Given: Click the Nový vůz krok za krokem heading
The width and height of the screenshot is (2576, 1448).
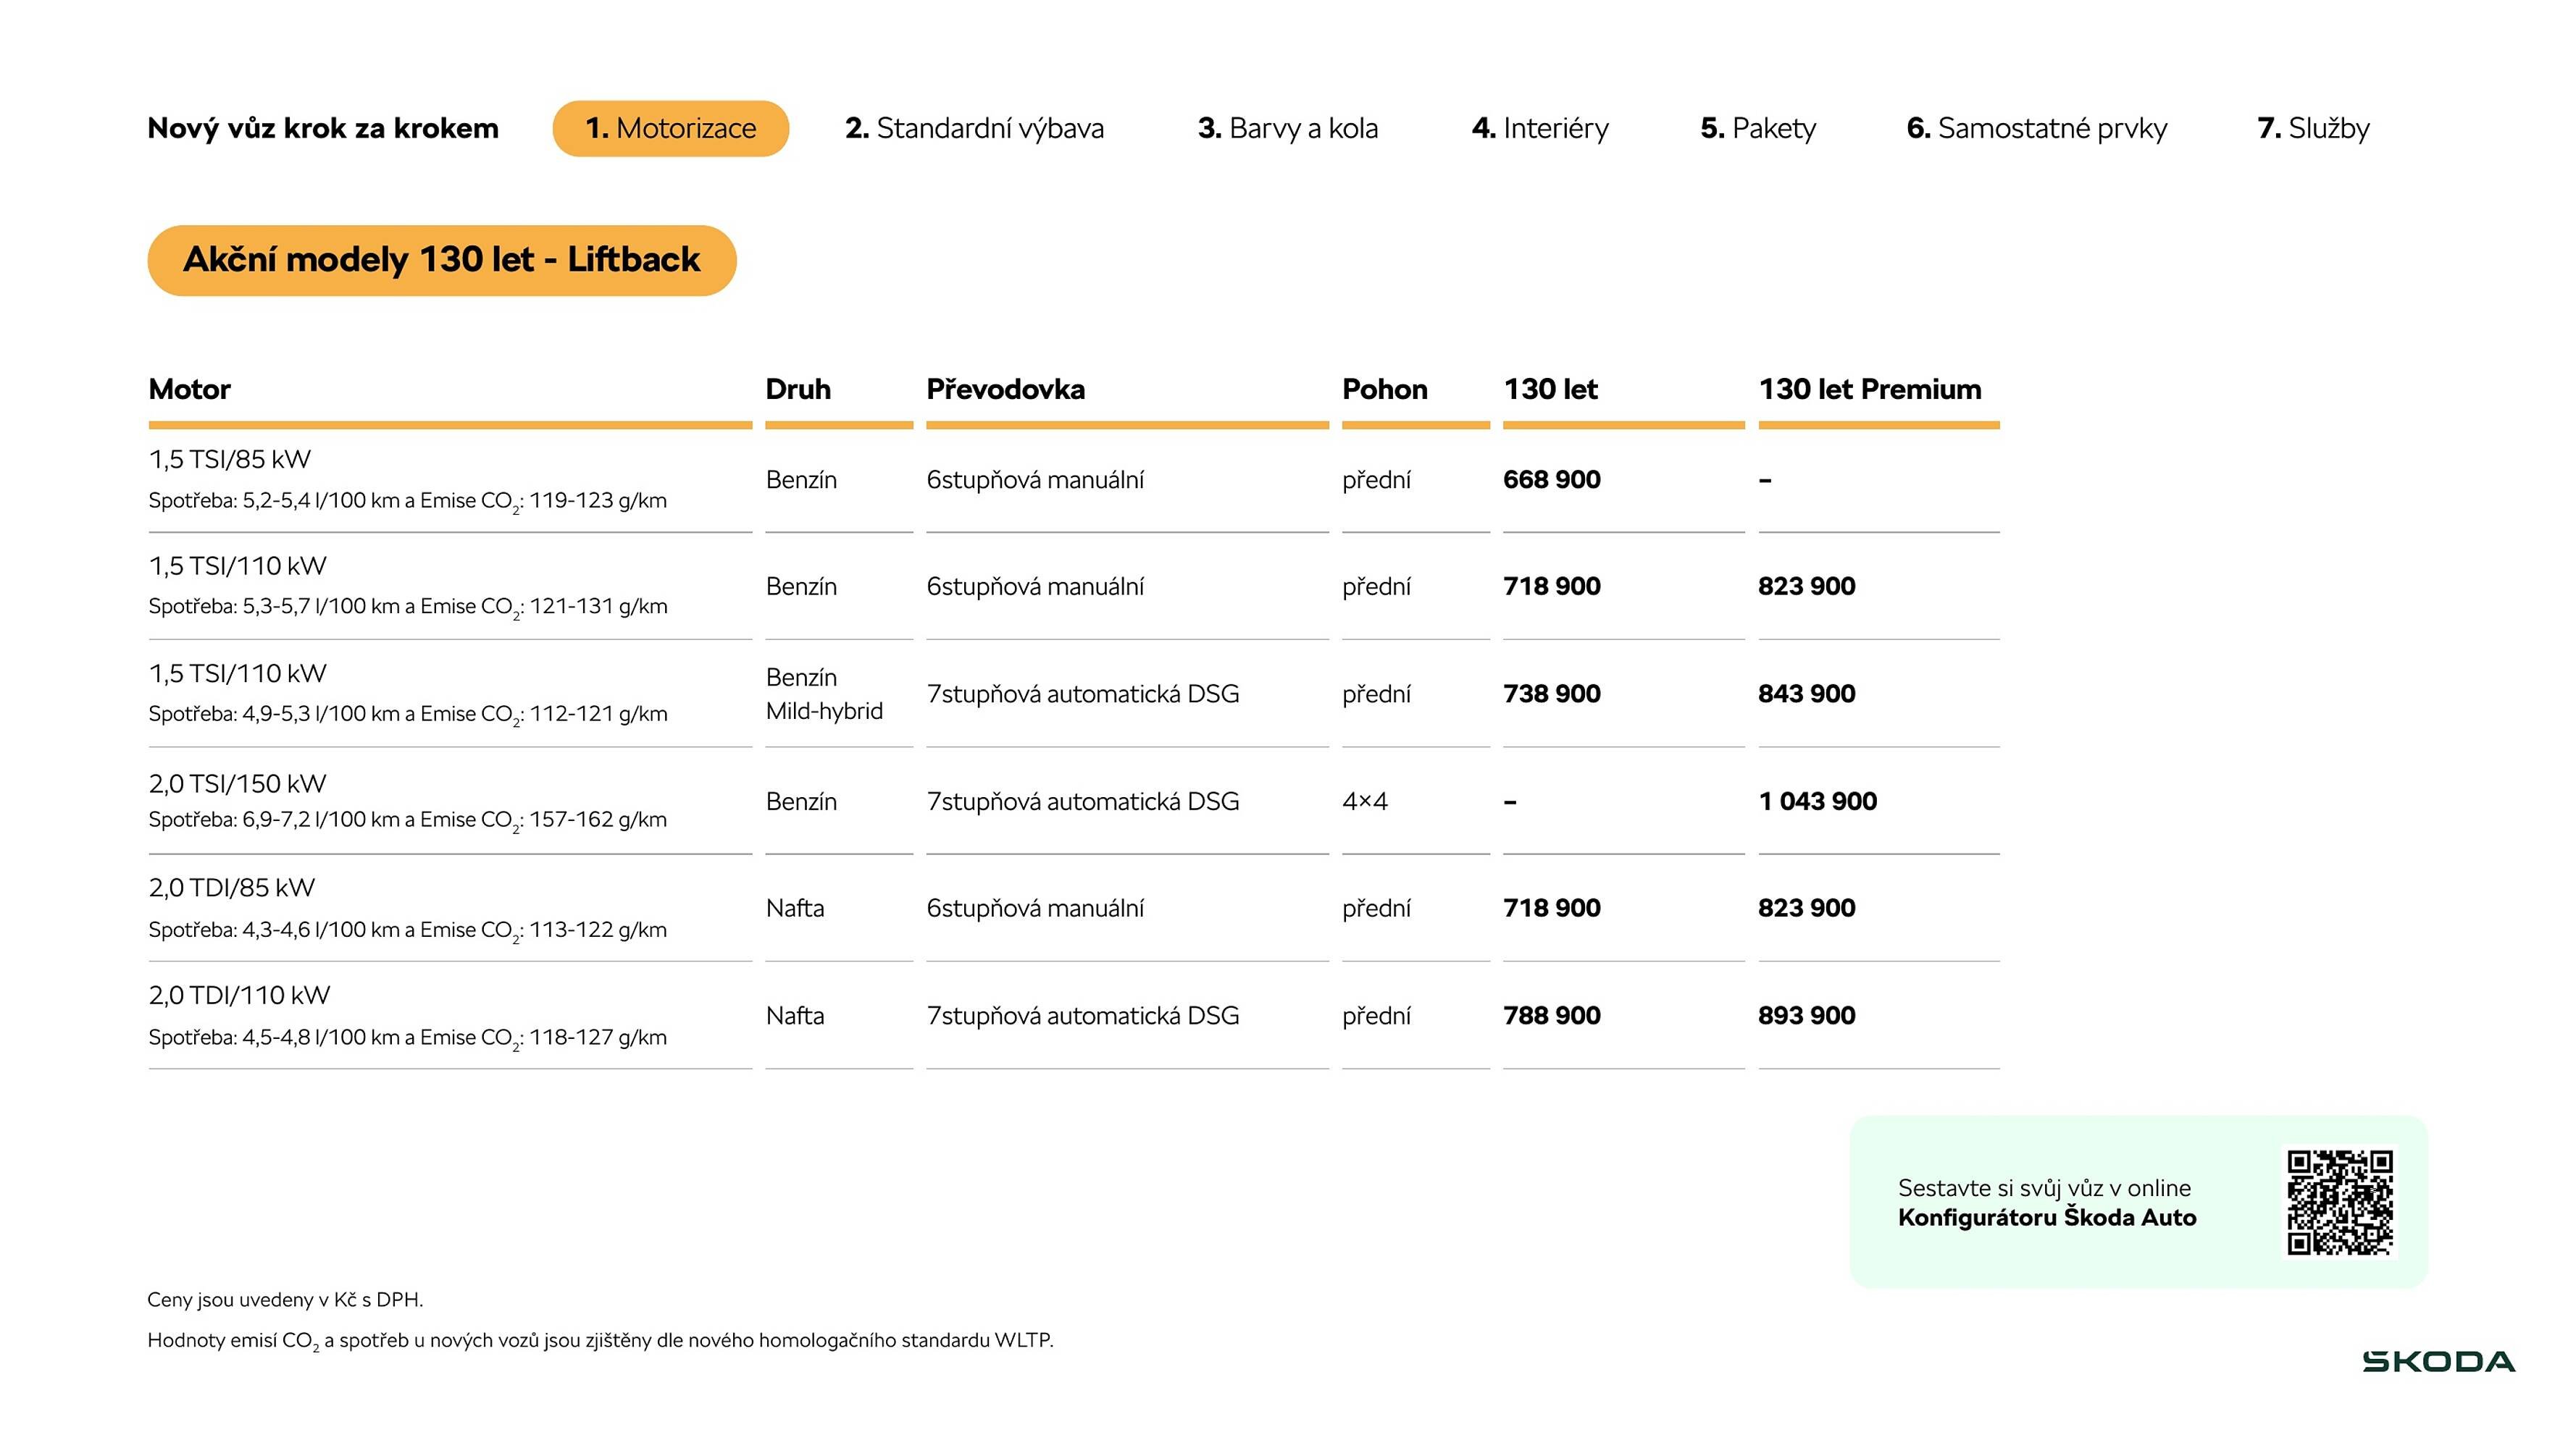Looking at the screenshot, I should click(x=322, y=128).
